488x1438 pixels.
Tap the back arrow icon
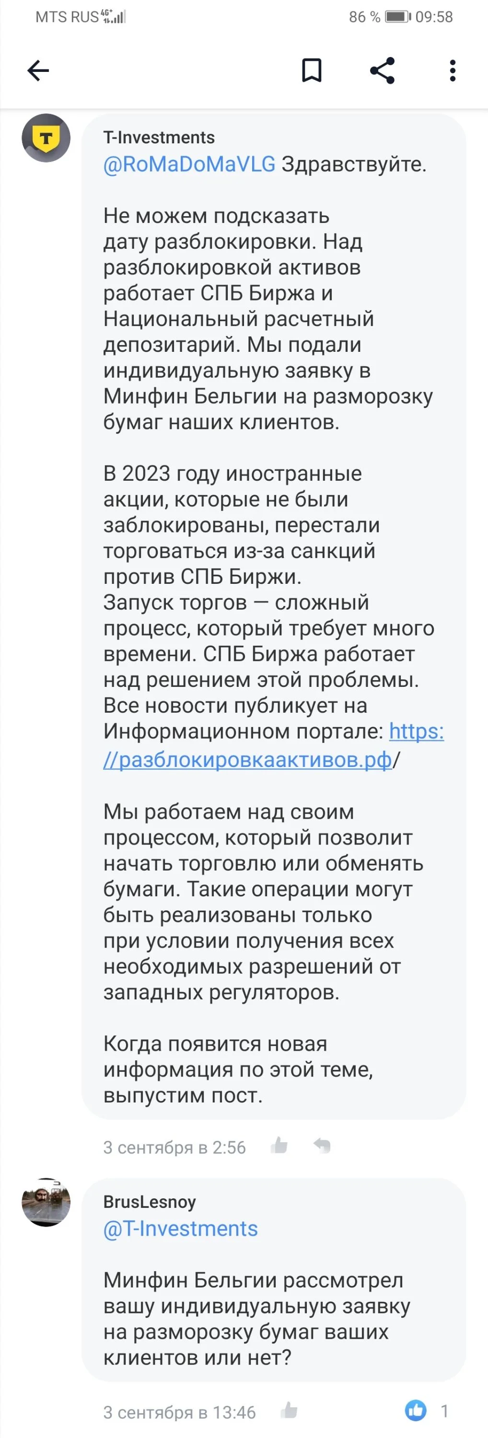38,71
